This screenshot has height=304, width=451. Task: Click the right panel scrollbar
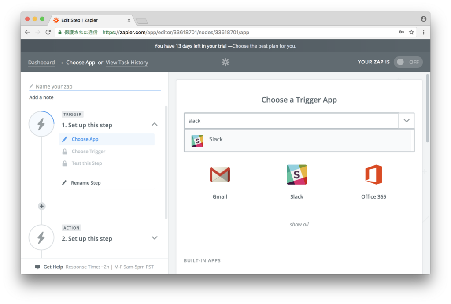[427, 108]
